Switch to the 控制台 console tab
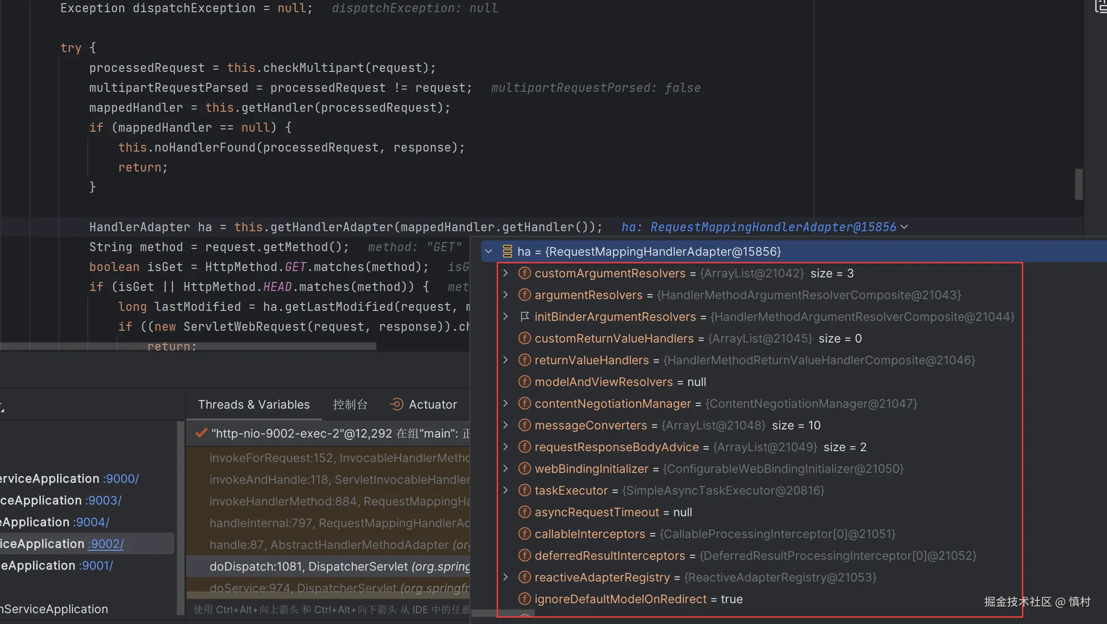This screenshot has width=1107, height=624. [x=350, y=404]
